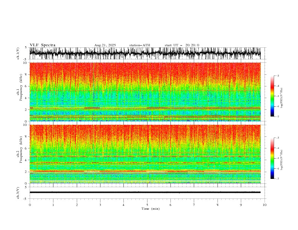Click the upper PSD color scale bar
Image resolution: width=298 pixels, height=230 pixels.
[x=272, y=96]
